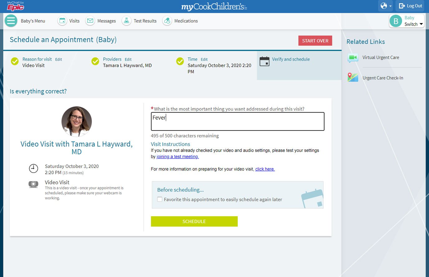The height and width of the screenshot is (277, 429).
Task: Click the Urgent Care Check-In map icon
Action: 353,77
